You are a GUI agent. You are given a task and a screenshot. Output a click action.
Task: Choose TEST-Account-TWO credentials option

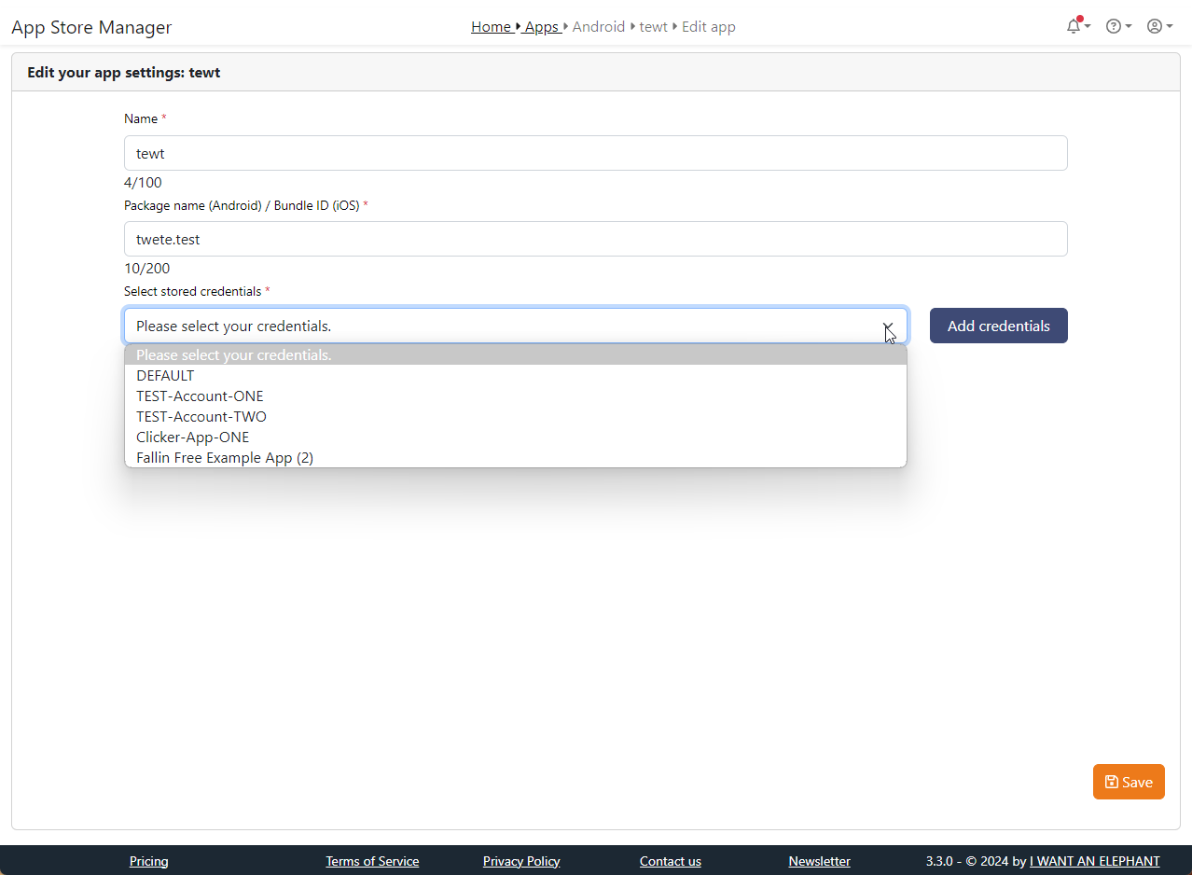201,416
